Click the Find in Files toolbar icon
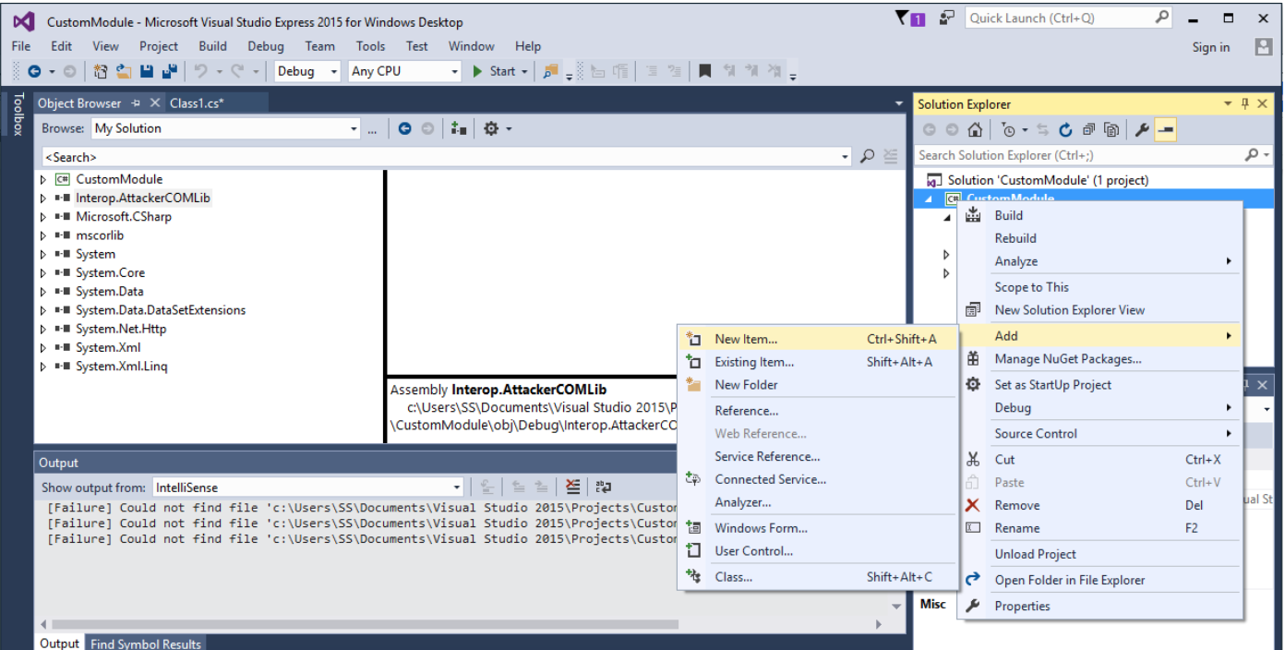 tap(551, 71)
